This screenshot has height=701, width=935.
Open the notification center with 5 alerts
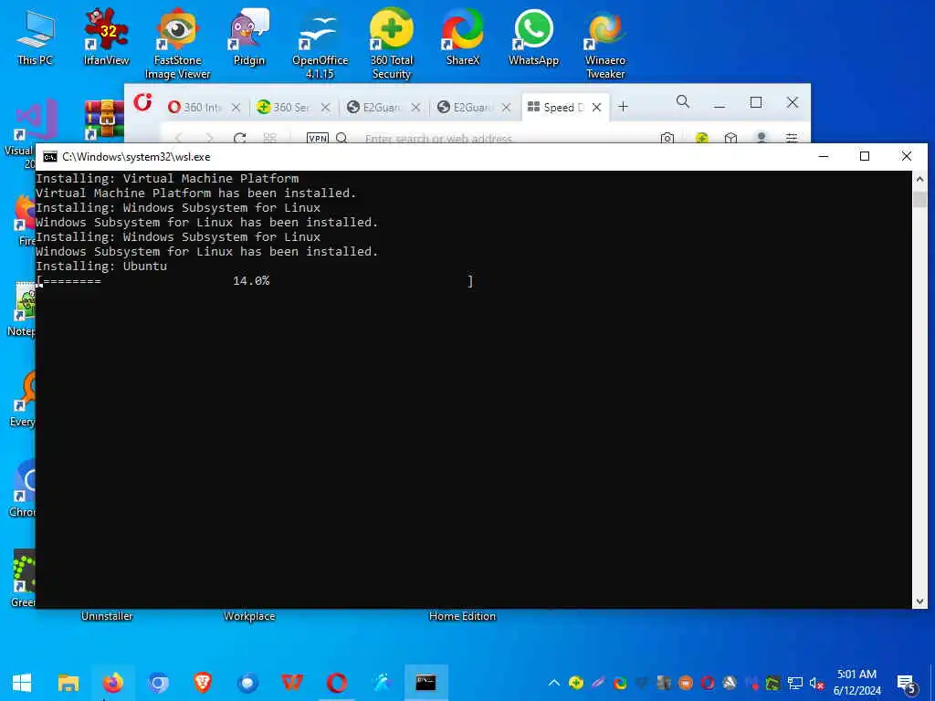tap(907, 684)
